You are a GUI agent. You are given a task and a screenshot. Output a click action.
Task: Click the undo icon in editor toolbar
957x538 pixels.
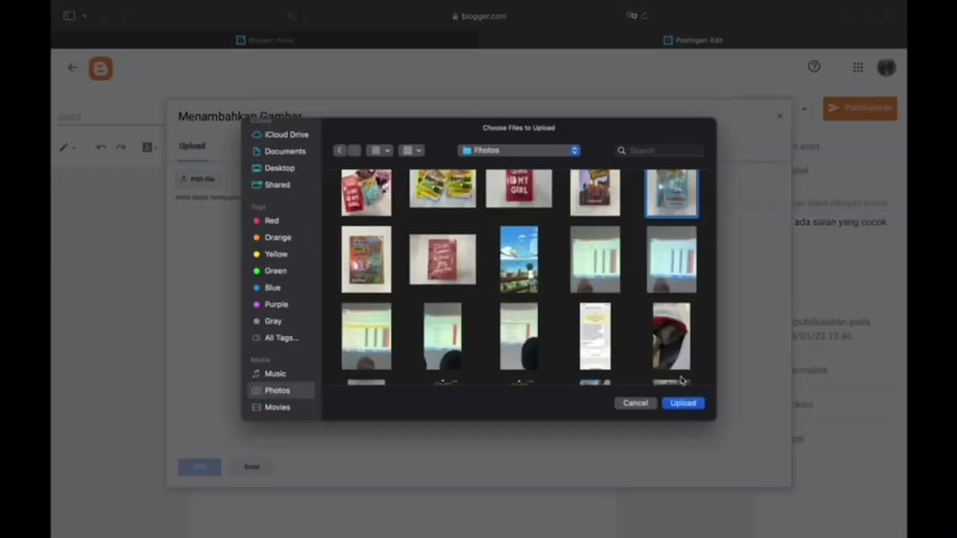(100, 147)
